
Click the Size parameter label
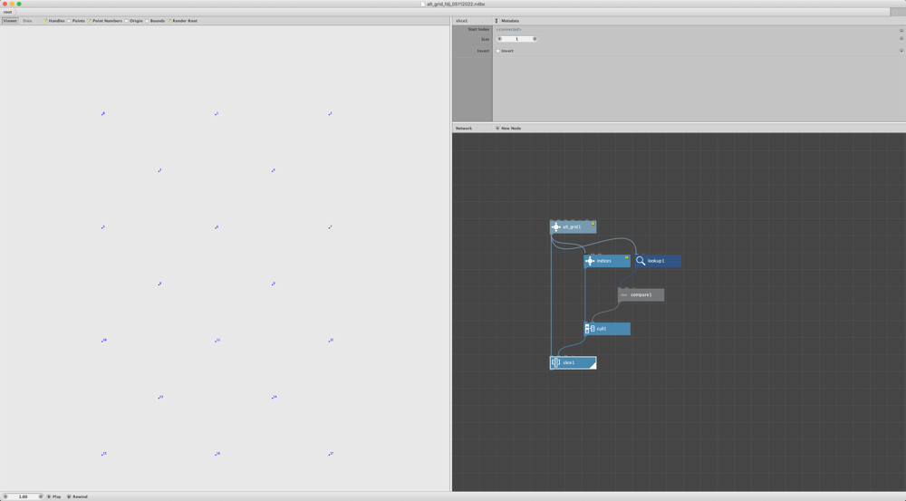coord(485,39)
